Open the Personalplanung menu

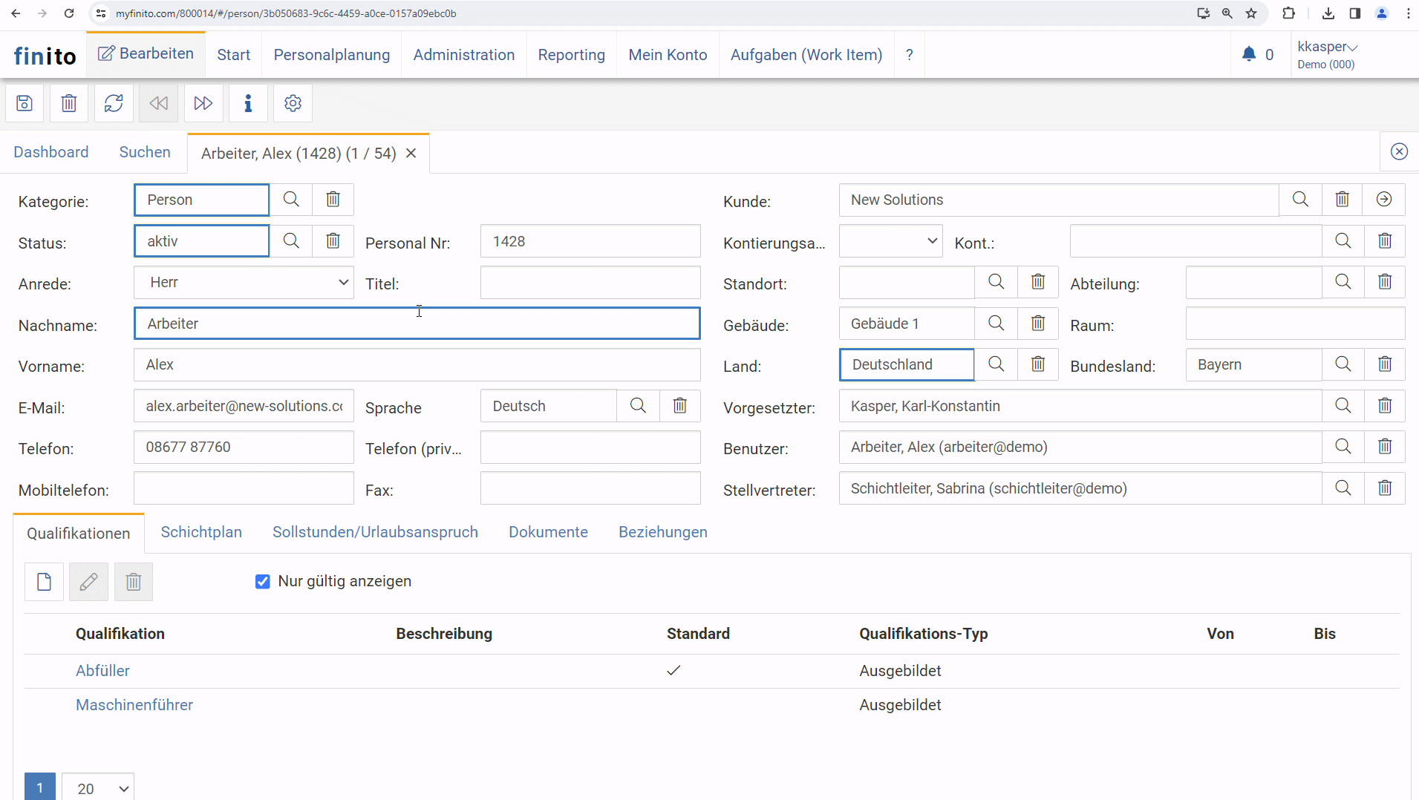pyautogui.click(x=331, y=55)
